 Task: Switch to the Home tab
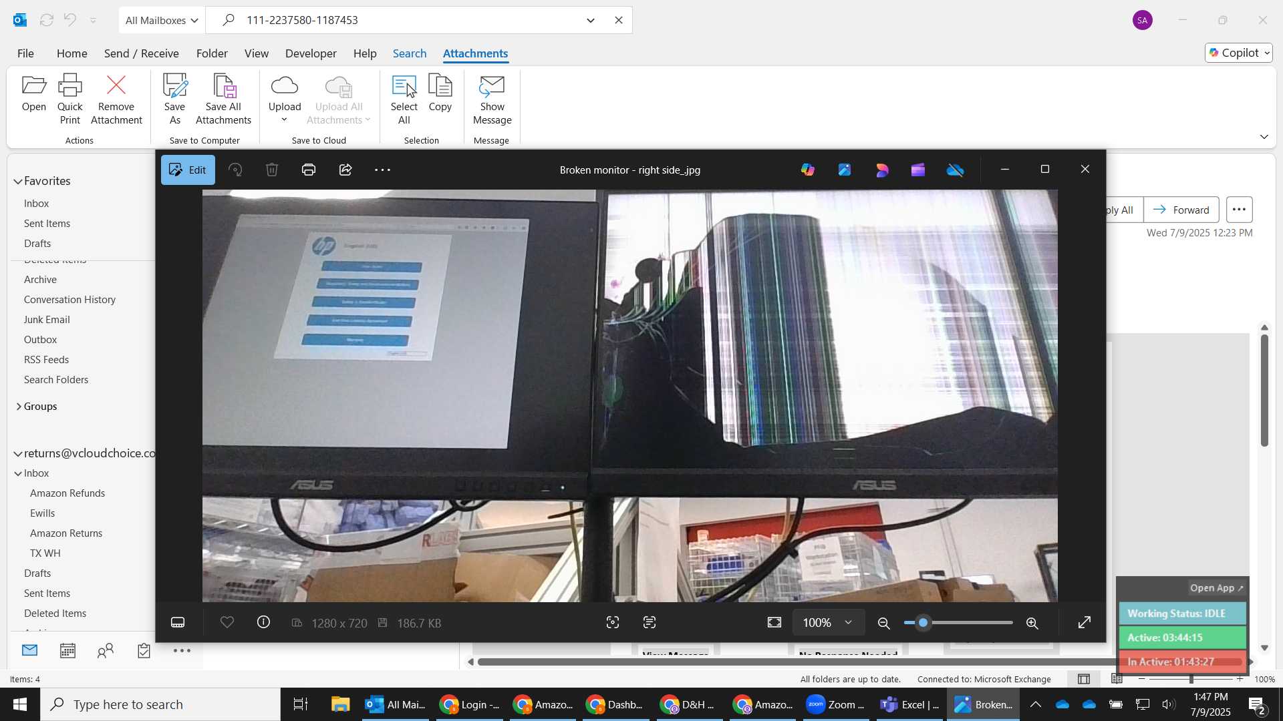(x=72, y=53)
